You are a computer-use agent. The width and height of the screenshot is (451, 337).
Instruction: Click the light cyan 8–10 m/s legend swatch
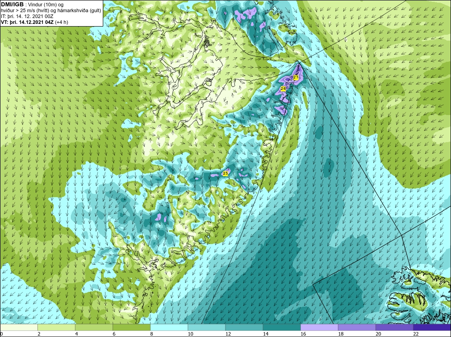pos(169,328)
